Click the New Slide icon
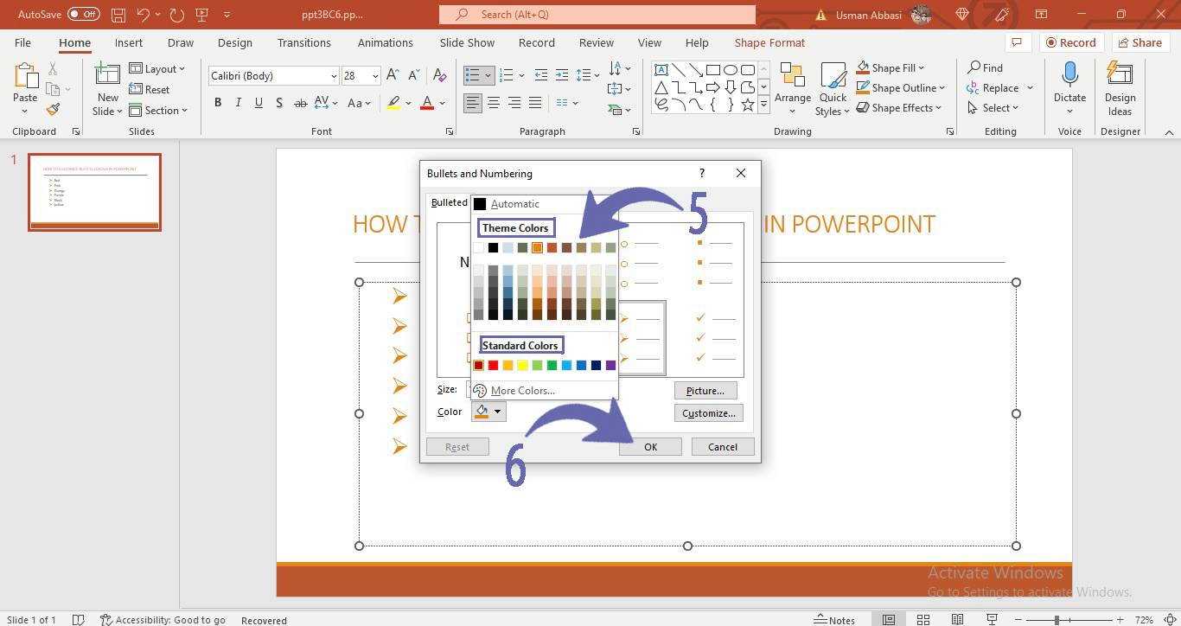The width and height of the screenshot is (1181, 626). click(107, 76)
